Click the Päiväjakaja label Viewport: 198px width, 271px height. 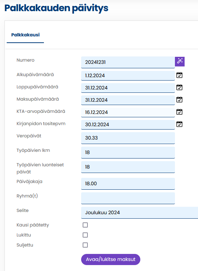click(x=29, y=182)
